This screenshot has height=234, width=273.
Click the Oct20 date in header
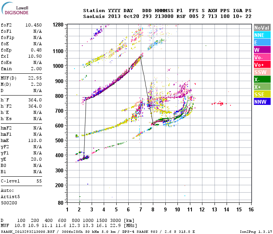coord(131,16)
